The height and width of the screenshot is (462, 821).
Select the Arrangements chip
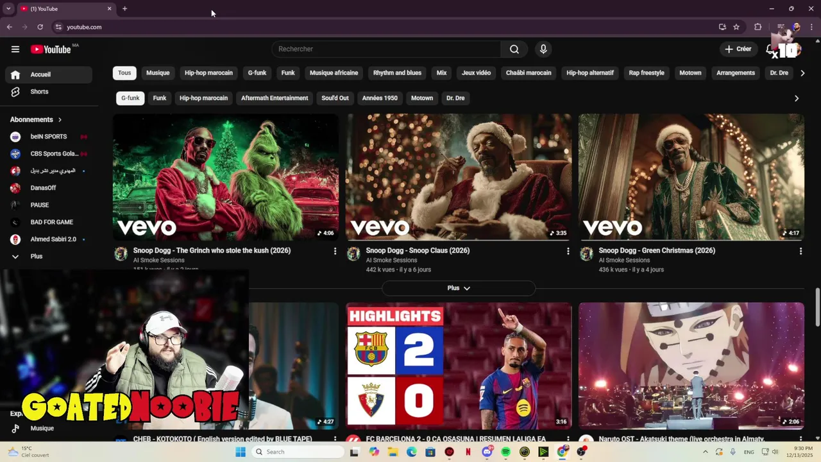pos(736,73)
